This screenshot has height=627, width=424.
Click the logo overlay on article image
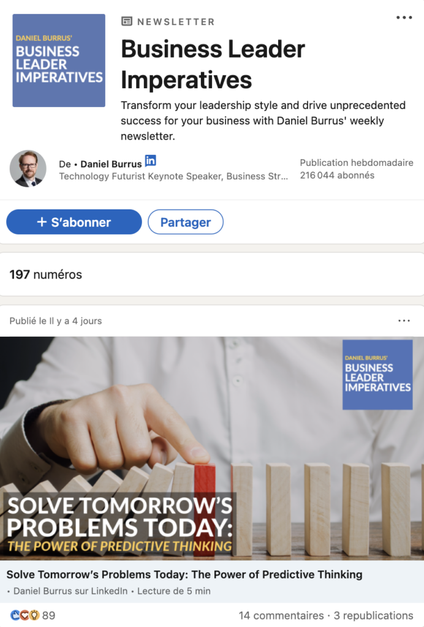(x=377, y=375)
